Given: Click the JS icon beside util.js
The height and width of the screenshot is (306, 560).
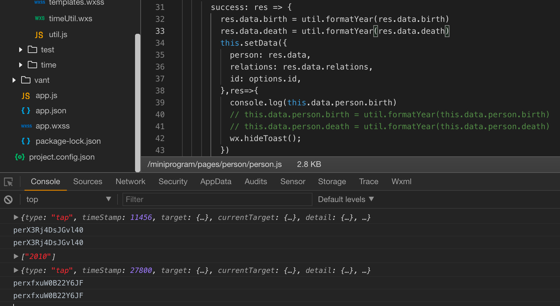Looking at the screenshot, I should point(39,35).
